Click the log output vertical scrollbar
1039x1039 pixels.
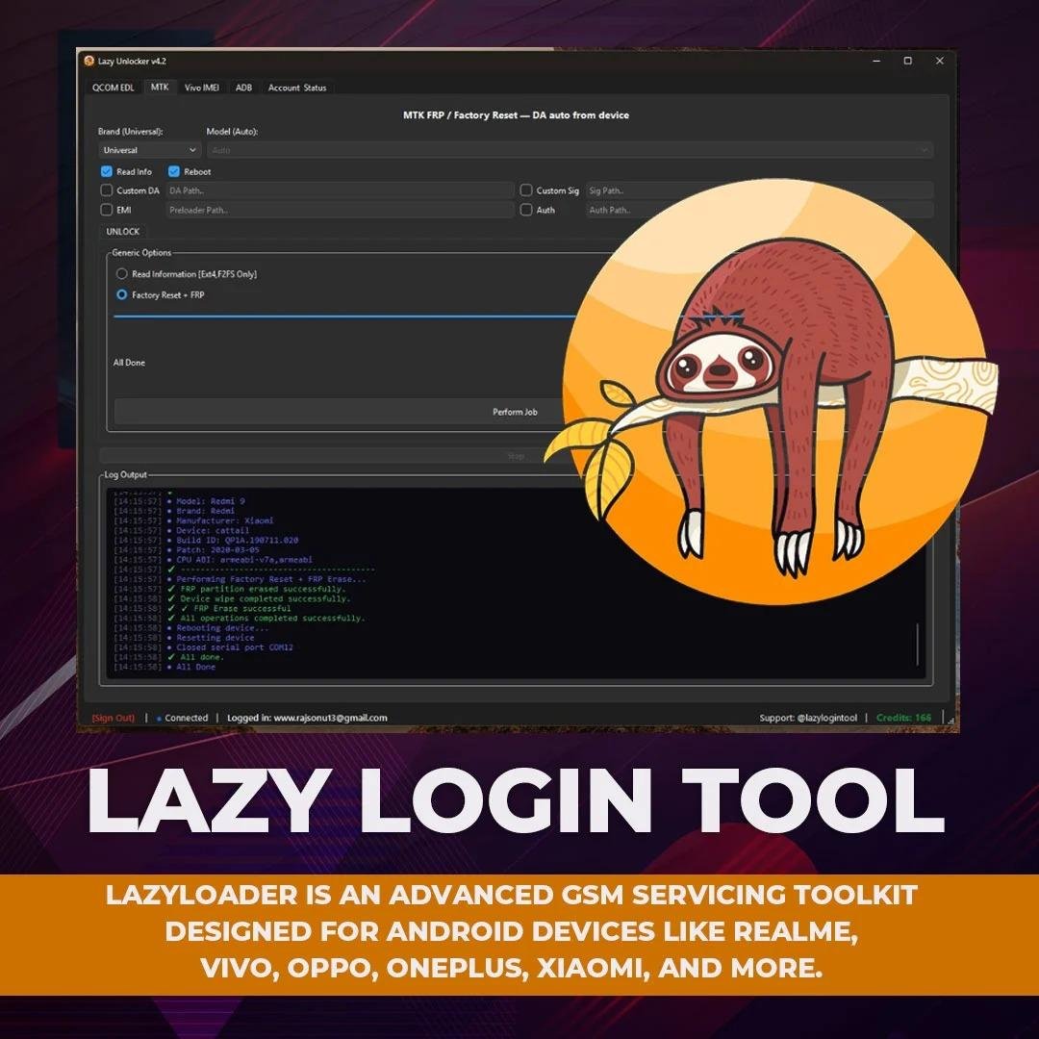(x=918, y=644)
